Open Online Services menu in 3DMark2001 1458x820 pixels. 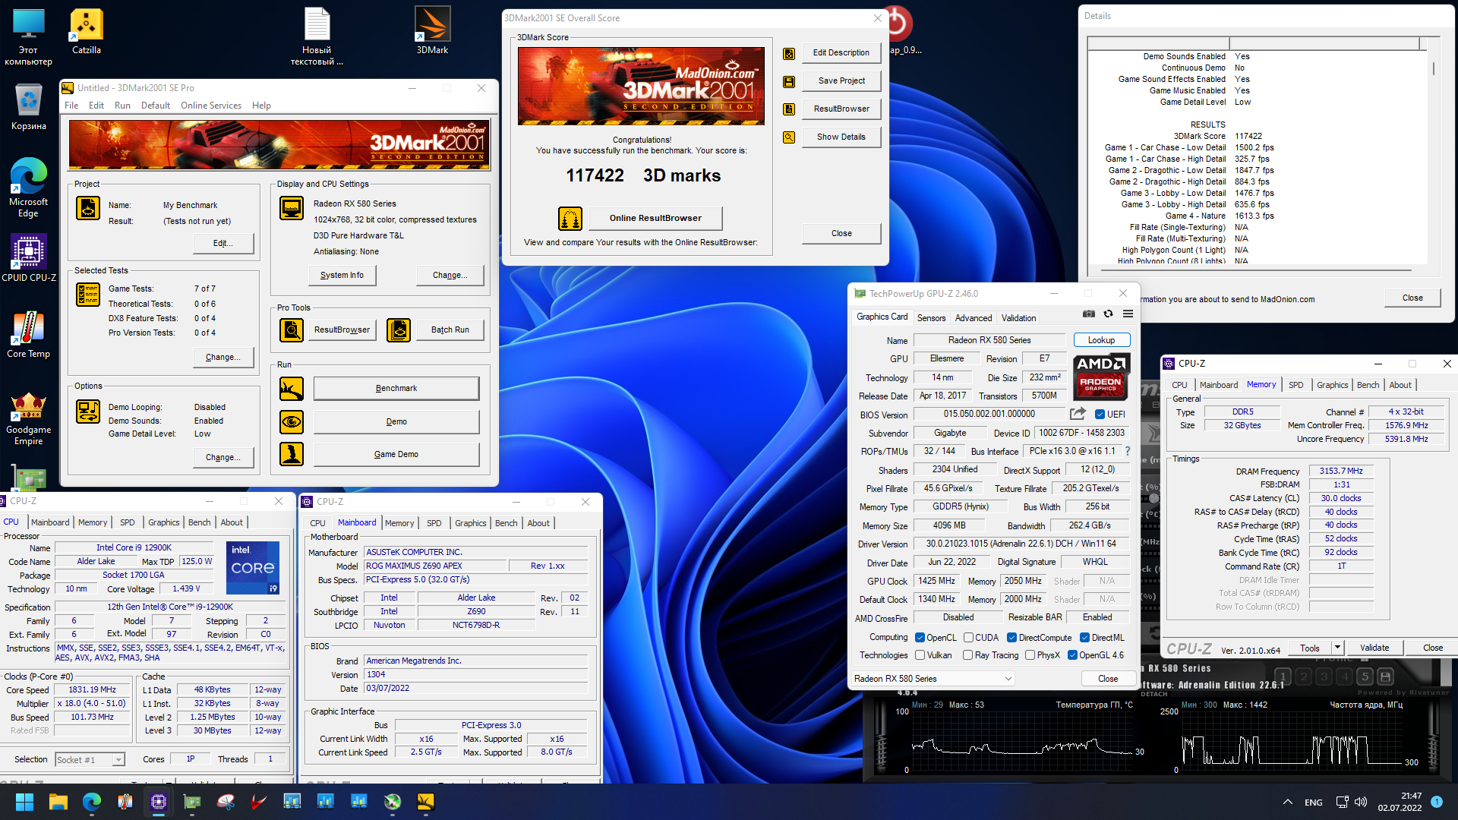point(211,106)
